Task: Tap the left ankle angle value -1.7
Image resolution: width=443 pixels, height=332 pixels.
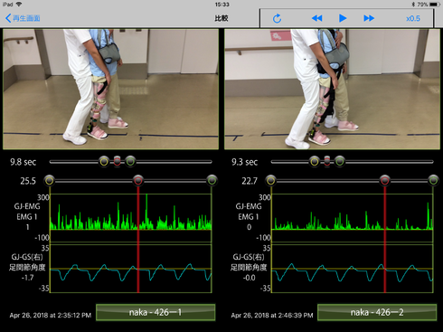Action: coord(27,278)
